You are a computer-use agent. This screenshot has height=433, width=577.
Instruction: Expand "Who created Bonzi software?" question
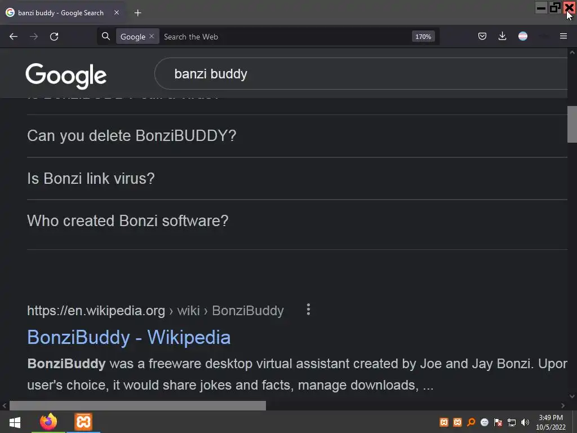pos(297,221)
